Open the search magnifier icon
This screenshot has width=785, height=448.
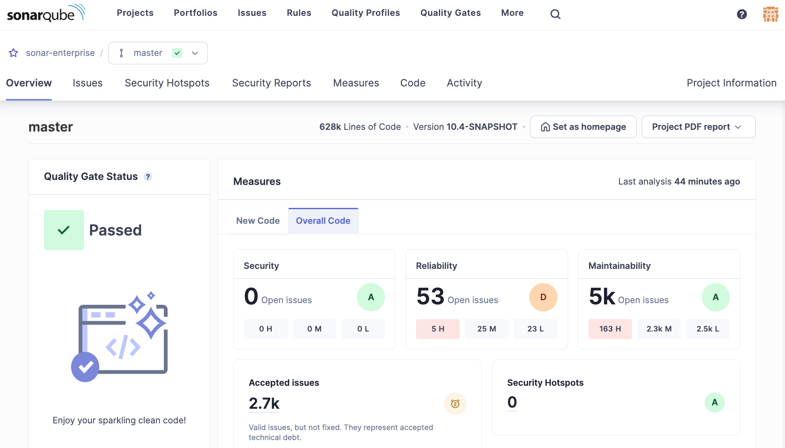point(555,14)
